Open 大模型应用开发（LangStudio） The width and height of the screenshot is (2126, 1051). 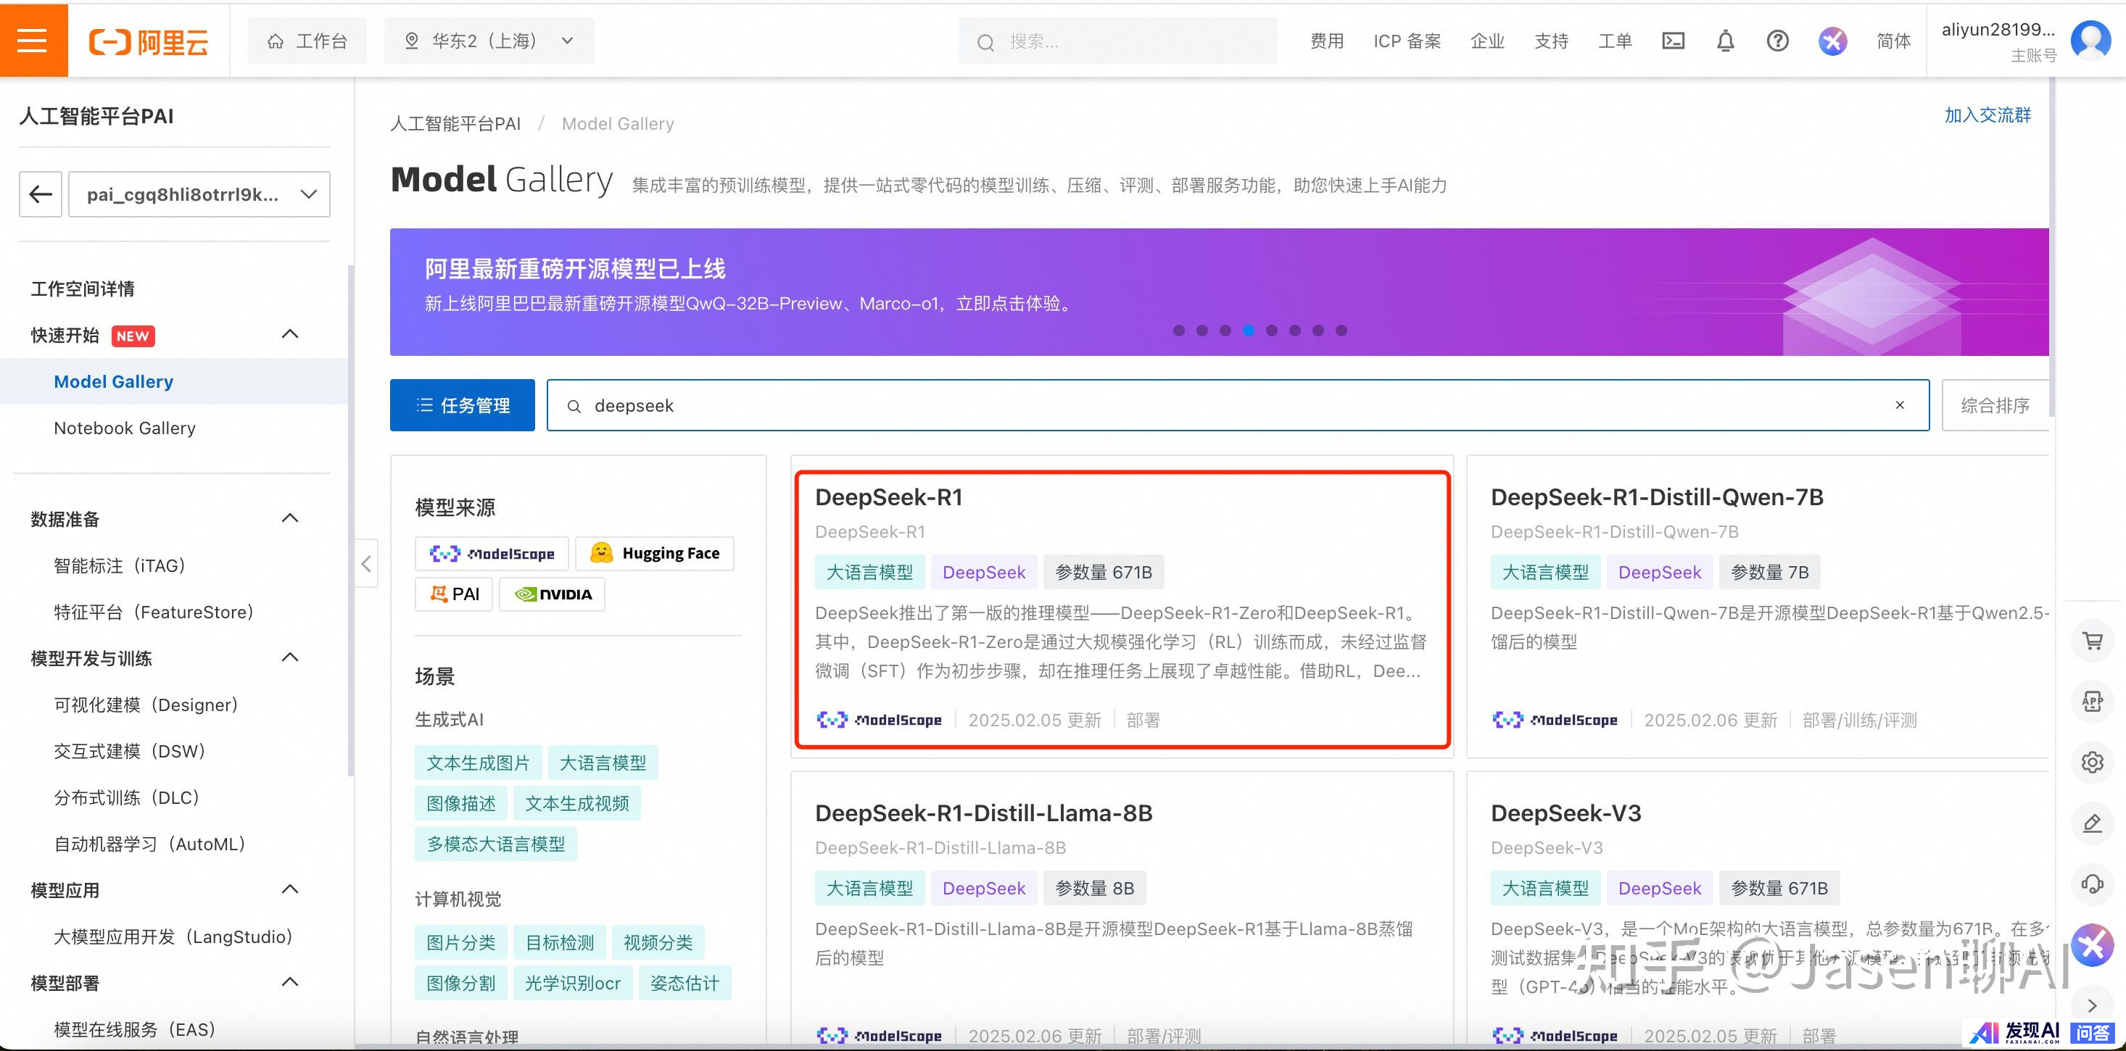[173, 936]
